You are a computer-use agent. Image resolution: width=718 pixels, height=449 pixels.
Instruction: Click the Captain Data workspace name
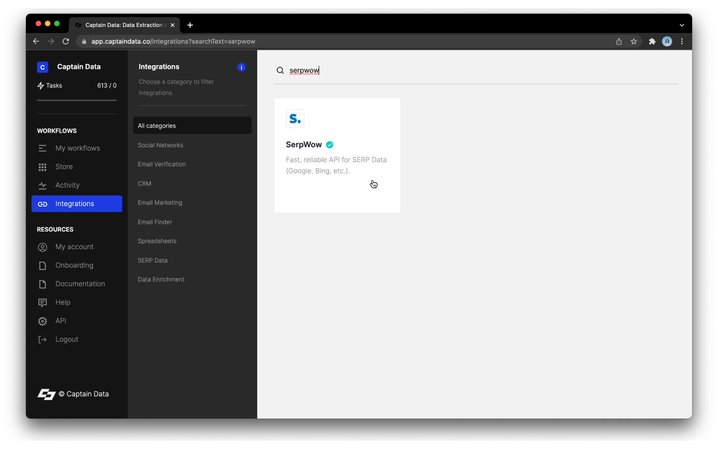point(79,67)
